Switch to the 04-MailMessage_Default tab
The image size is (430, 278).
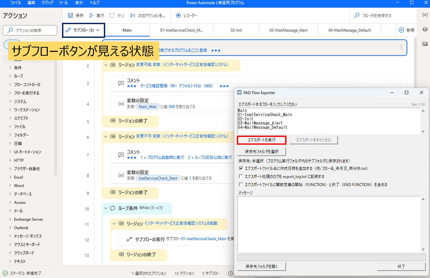(x=349, y=30)
